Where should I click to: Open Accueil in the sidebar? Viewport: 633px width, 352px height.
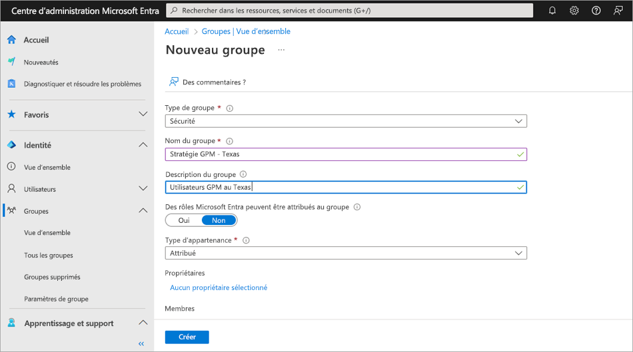(37, 40)
